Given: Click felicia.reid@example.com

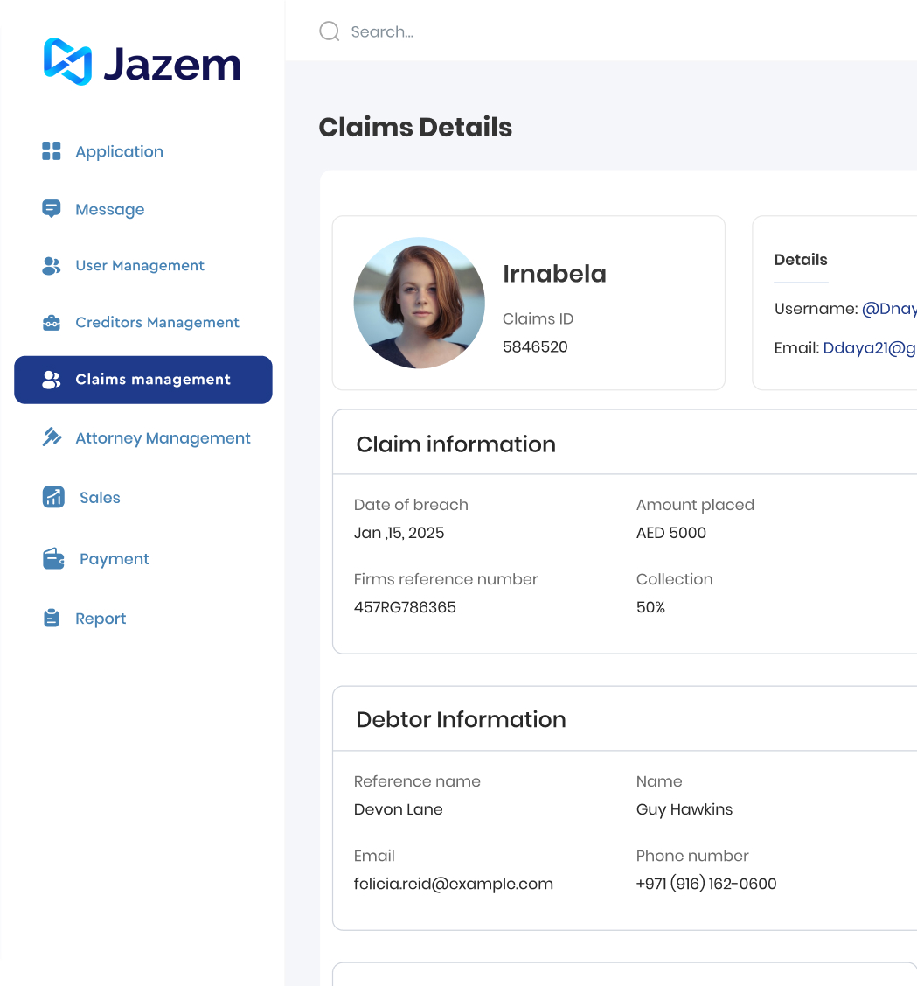Looking at the screenshot, I should tap(453, 885).
